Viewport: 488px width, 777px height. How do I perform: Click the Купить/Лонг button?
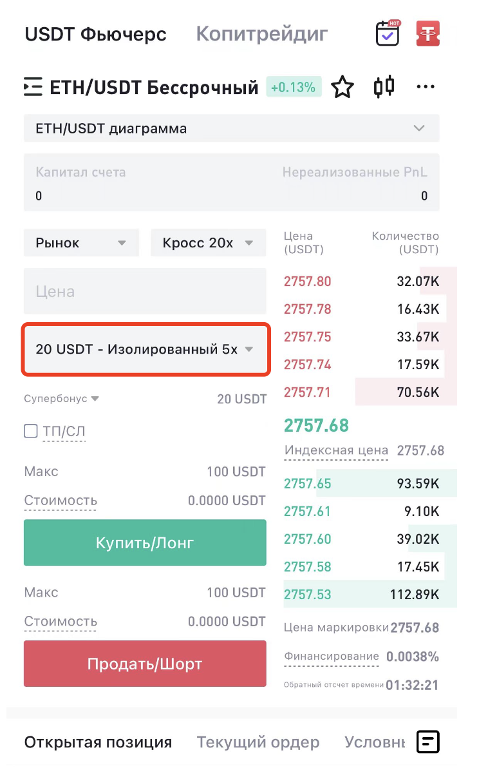click(x=145, y=542)
